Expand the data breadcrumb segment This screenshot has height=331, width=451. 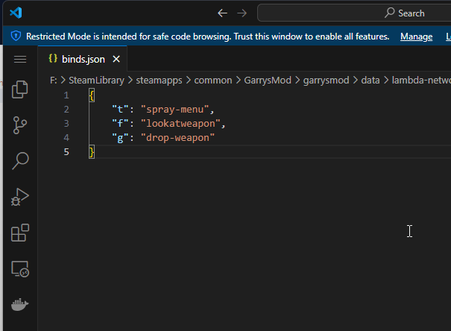[x=370, y=80]
